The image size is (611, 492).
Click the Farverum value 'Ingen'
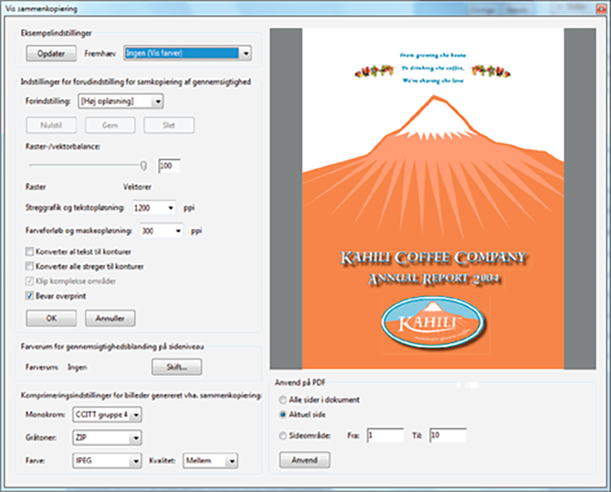pos(77,368)
